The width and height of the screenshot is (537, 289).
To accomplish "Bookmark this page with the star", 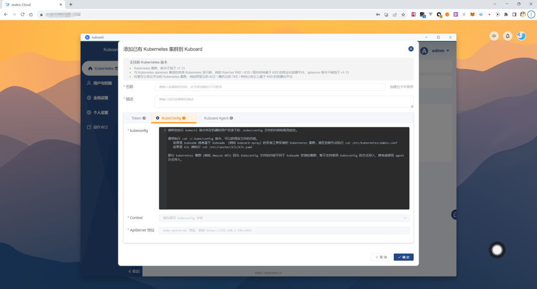I will 403,14.
